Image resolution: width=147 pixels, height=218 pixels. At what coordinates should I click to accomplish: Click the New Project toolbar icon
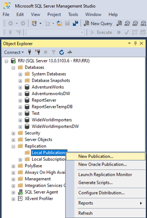pyautogui.click(x=34, y=23)
